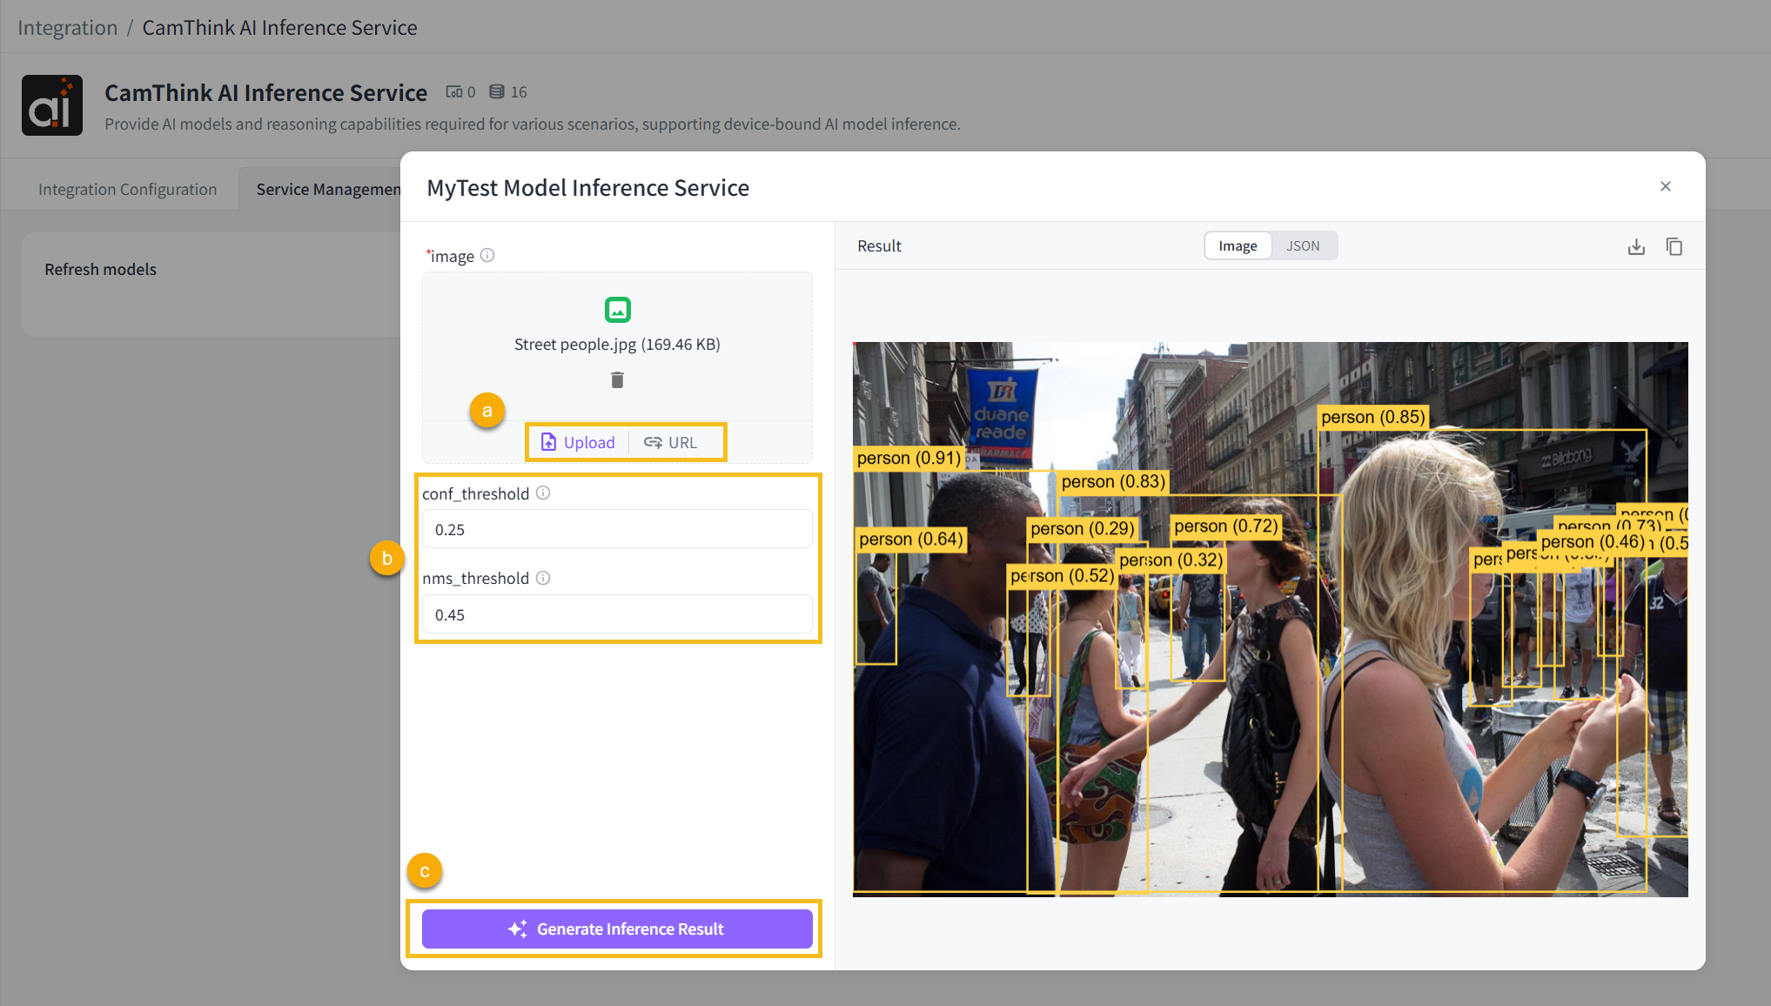Click the green image file icon
Viewport: 1771px width, 1006px height.
(x=617, y=310)
